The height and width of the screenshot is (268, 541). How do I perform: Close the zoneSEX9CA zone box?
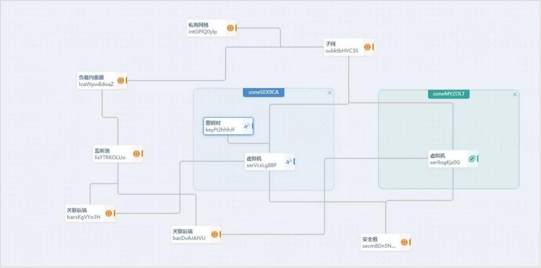point(330,93)
